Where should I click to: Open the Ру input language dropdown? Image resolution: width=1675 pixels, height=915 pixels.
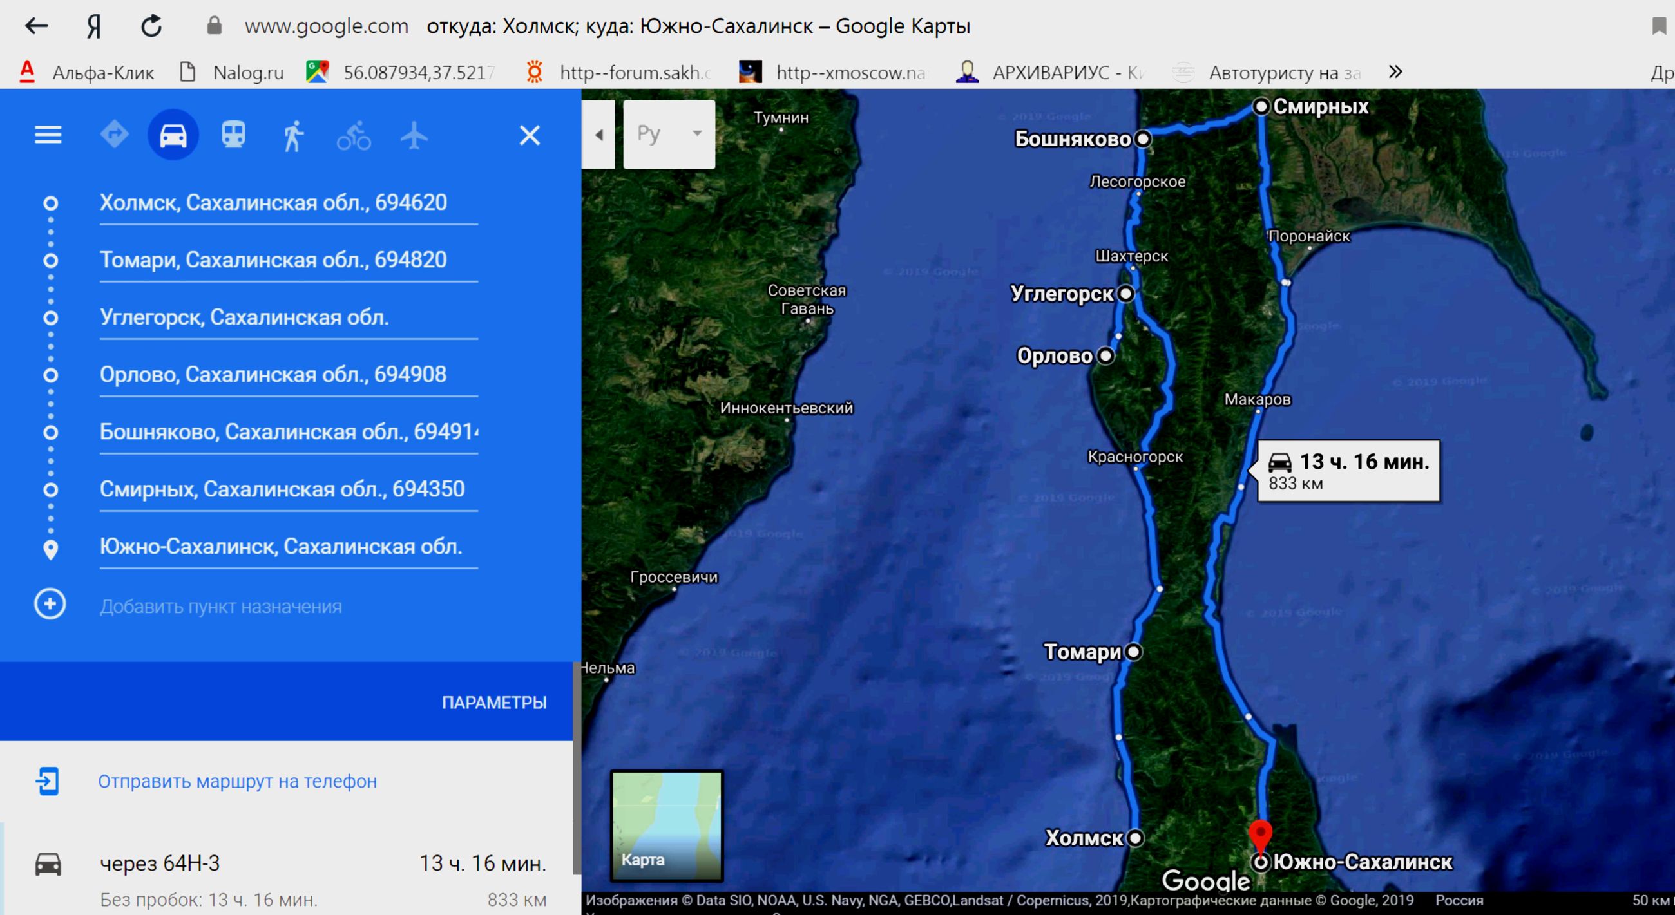[x=669, y=134]
